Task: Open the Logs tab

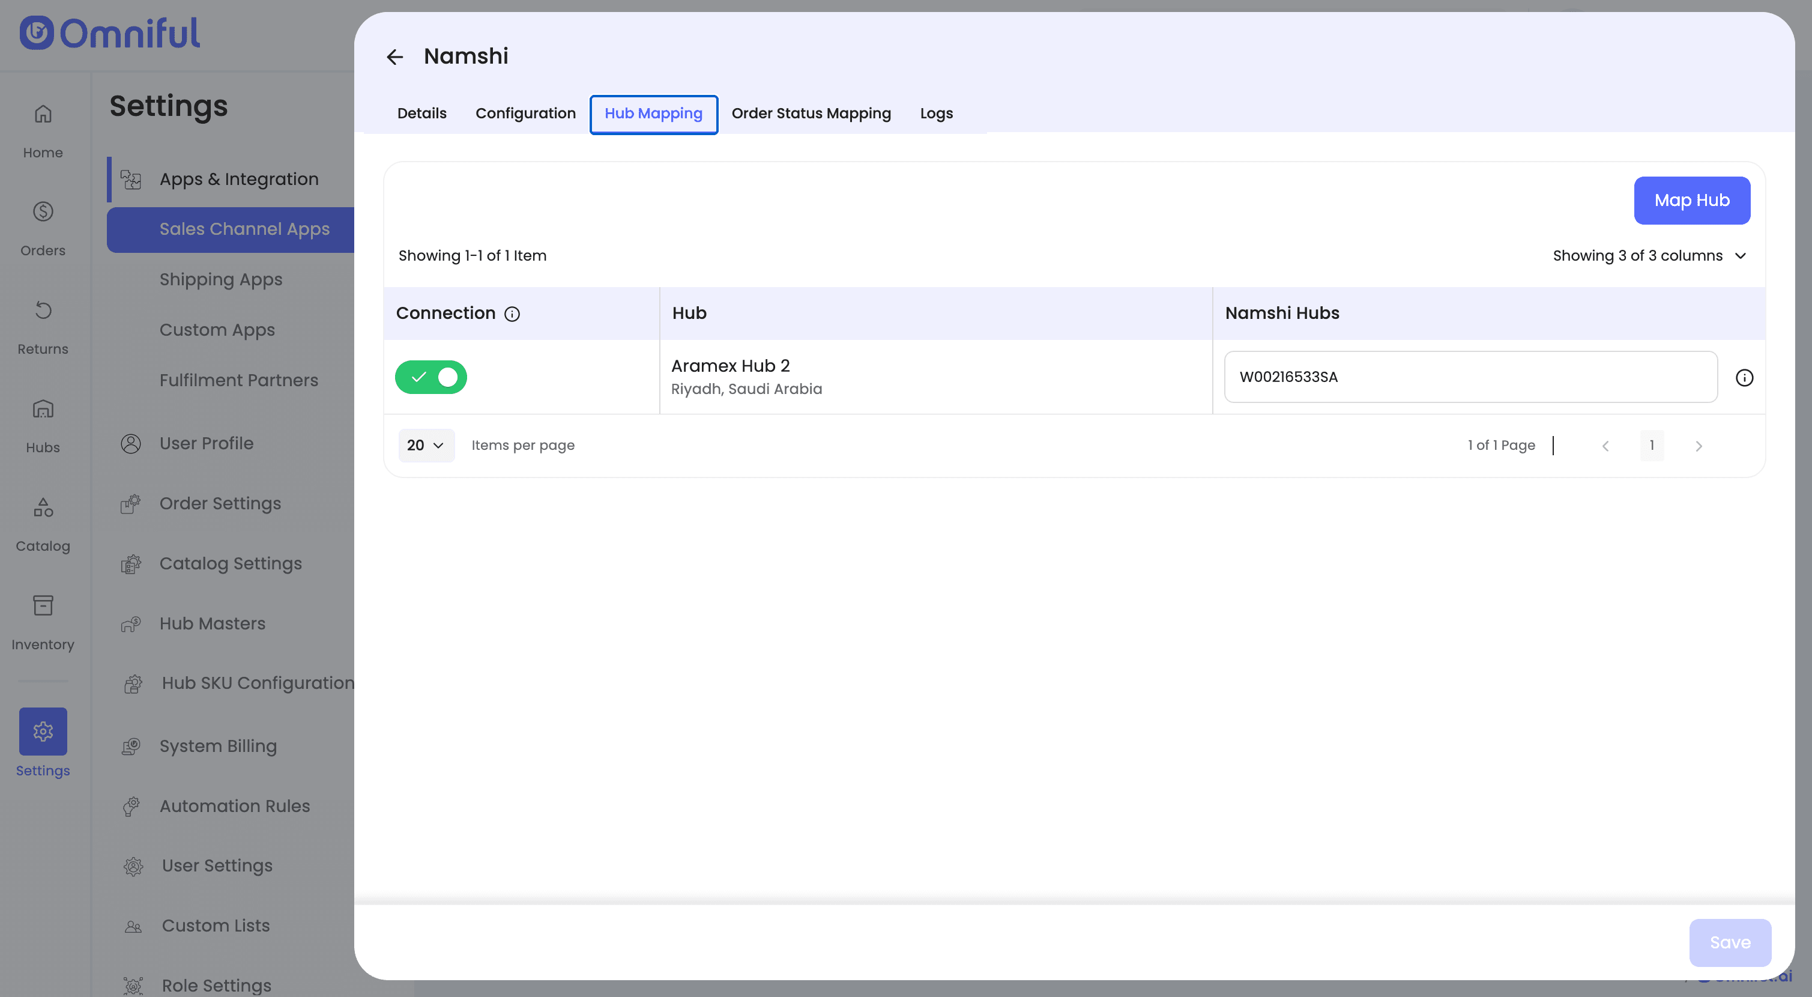Action: [936, 114]
